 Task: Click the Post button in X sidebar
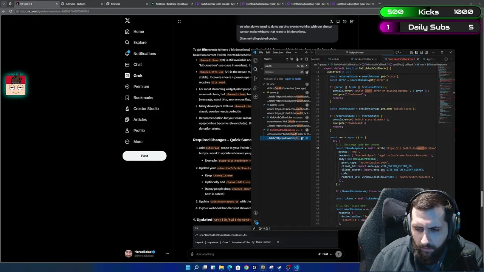coord(144,156)
